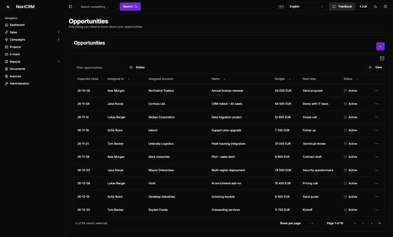This screenshot has height=237, width=393.
Task: Open Documents in the navigation
Action: (17, 69)
